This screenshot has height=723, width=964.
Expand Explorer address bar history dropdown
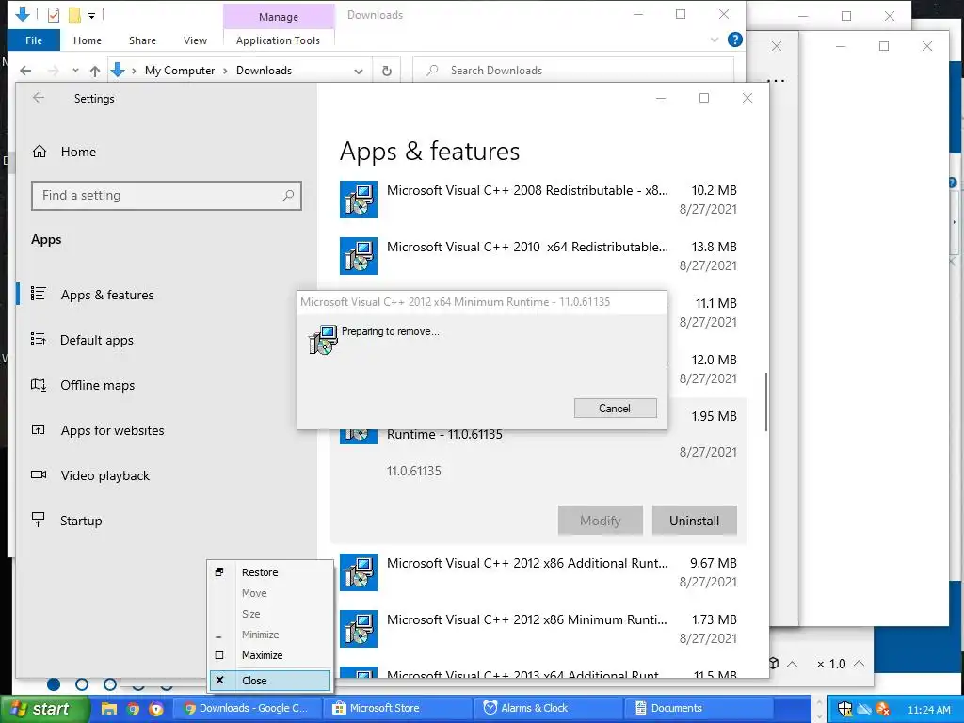pyautogui.click(x=359, y=72)
